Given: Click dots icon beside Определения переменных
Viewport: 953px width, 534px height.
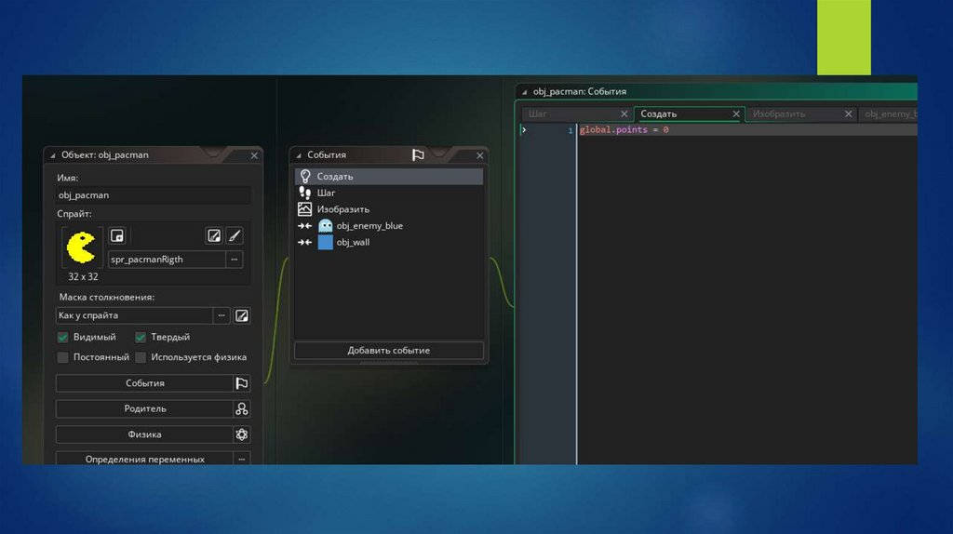Looking at the screenshot, I should pyautogui.click(x=242, y=459).
